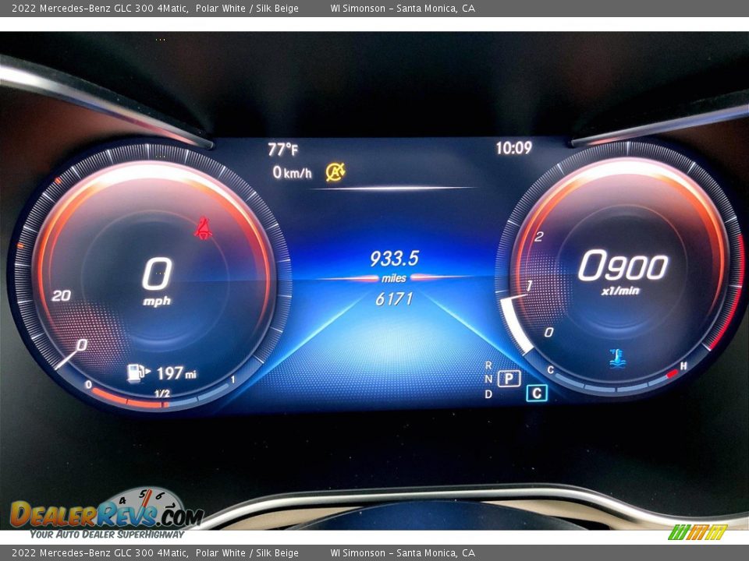Click the 20 mark on speedometer
Image resolution: width=749 pixels, height=561 pixels.
(61, 296)
